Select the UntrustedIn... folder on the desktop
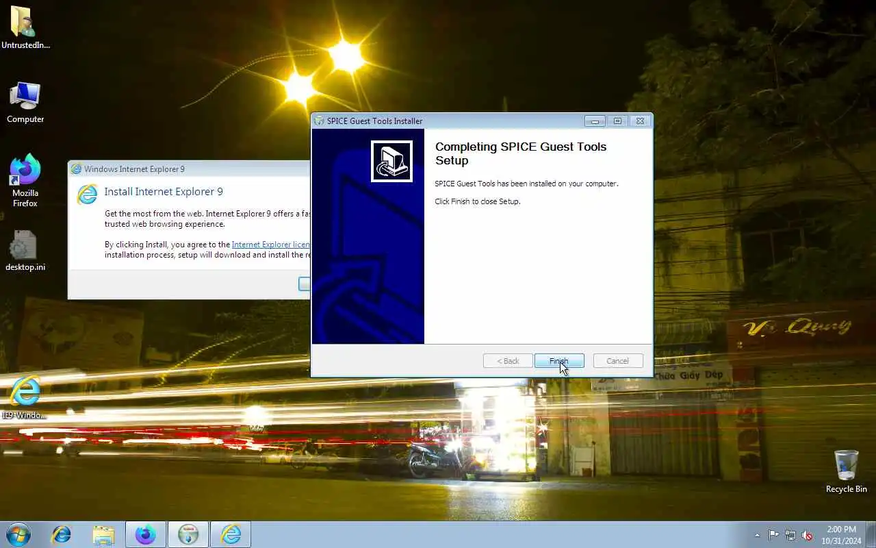This screenshot has width=876, height=548. tap(25, 27)
